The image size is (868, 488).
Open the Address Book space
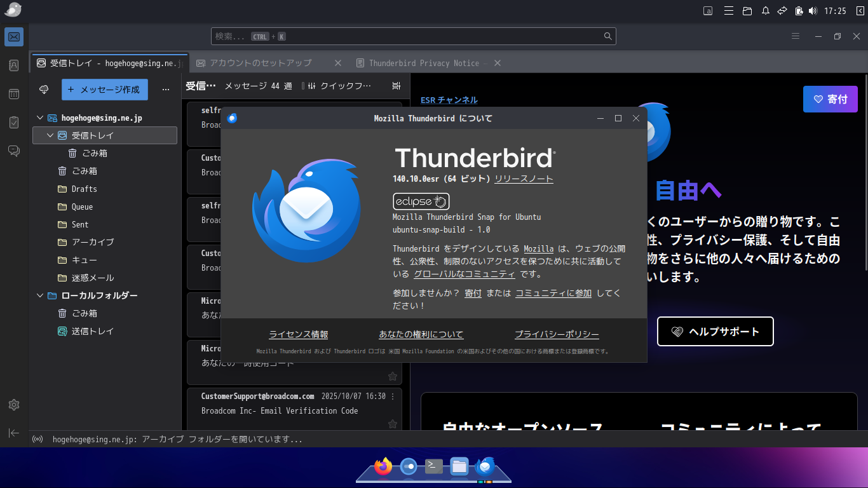pos(14,65)
